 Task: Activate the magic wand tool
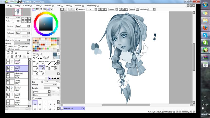[x=41, y=54]
